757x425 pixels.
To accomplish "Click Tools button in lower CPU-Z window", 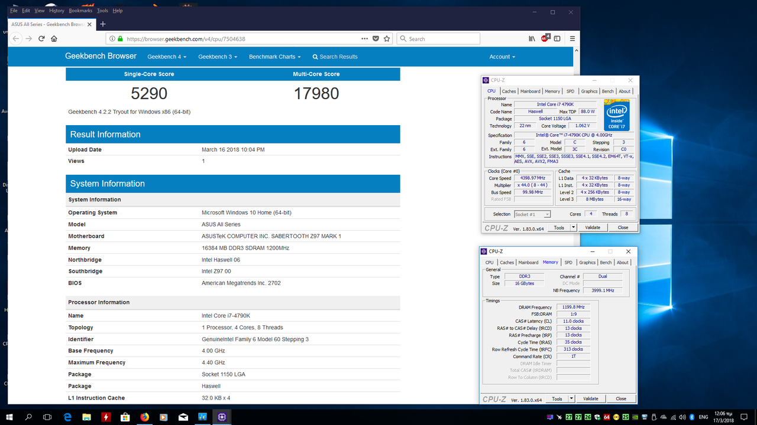I will [x=557, y=398].
